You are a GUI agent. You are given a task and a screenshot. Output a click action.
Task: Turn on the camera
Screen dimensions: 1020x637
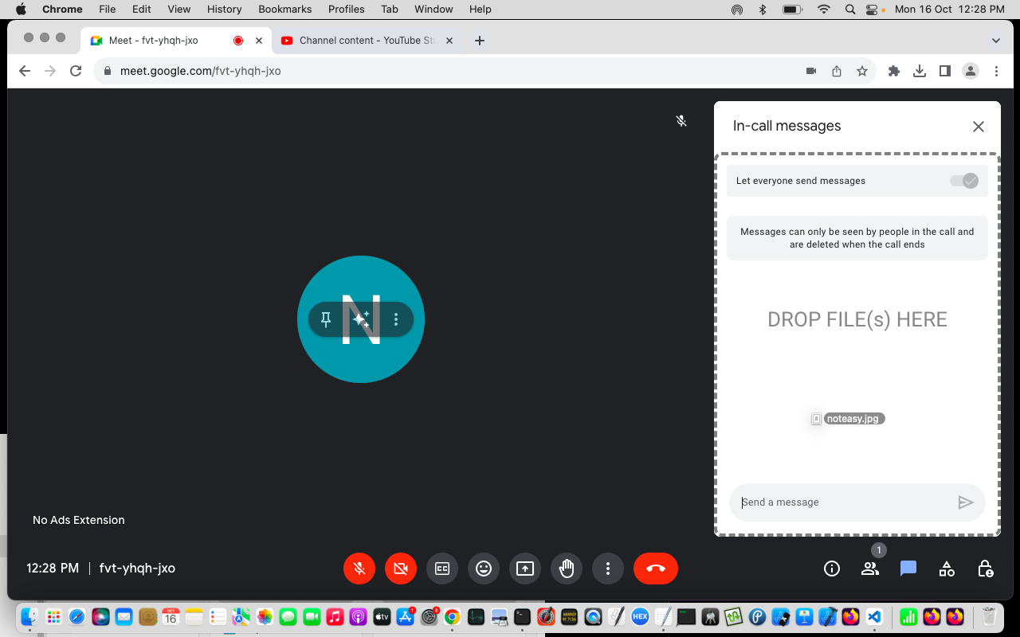click(x=401, y=569)
